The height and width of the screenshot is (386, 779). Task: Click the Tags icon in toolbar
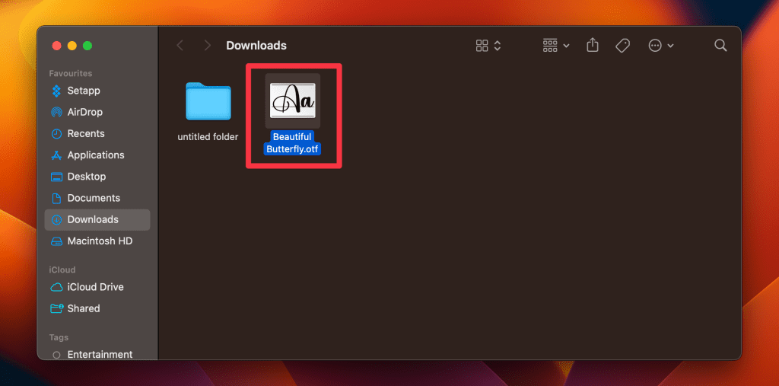622,46
